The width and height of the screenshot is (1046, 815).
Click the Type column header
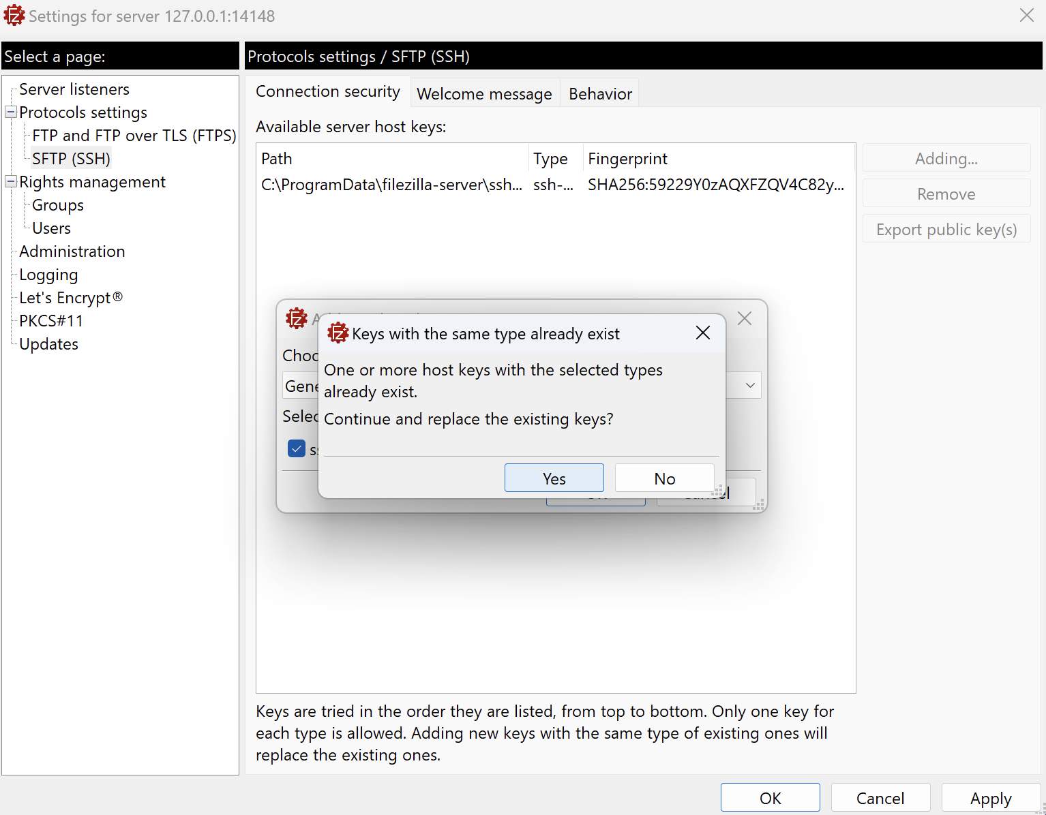[x=556, y=159]
